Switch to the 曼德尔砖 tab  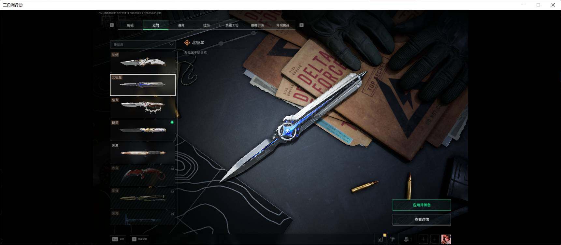(x=257, y=25)
